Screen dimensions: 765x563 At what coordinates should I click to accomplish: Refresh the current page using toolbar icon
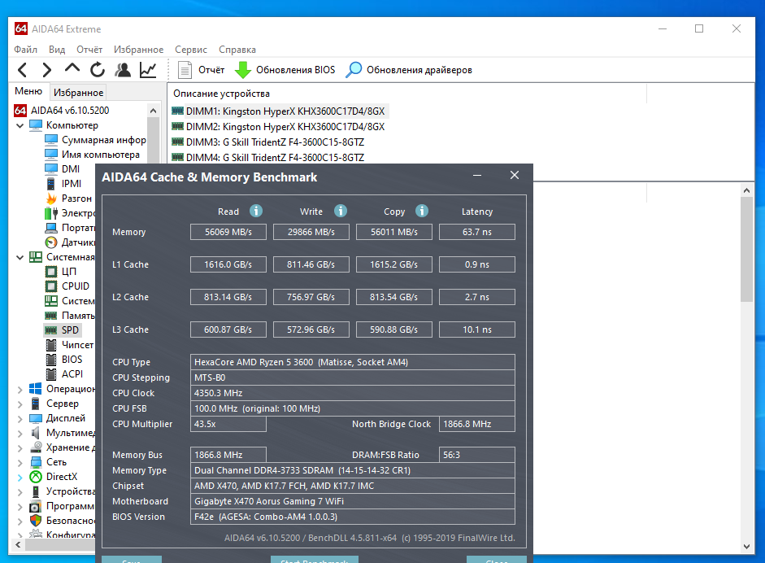[x=98, y=70]
